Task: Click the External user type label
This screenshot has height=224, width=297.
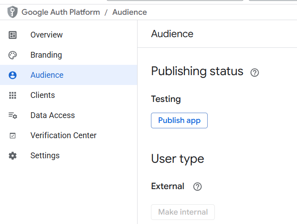Action: pos(167,186)
